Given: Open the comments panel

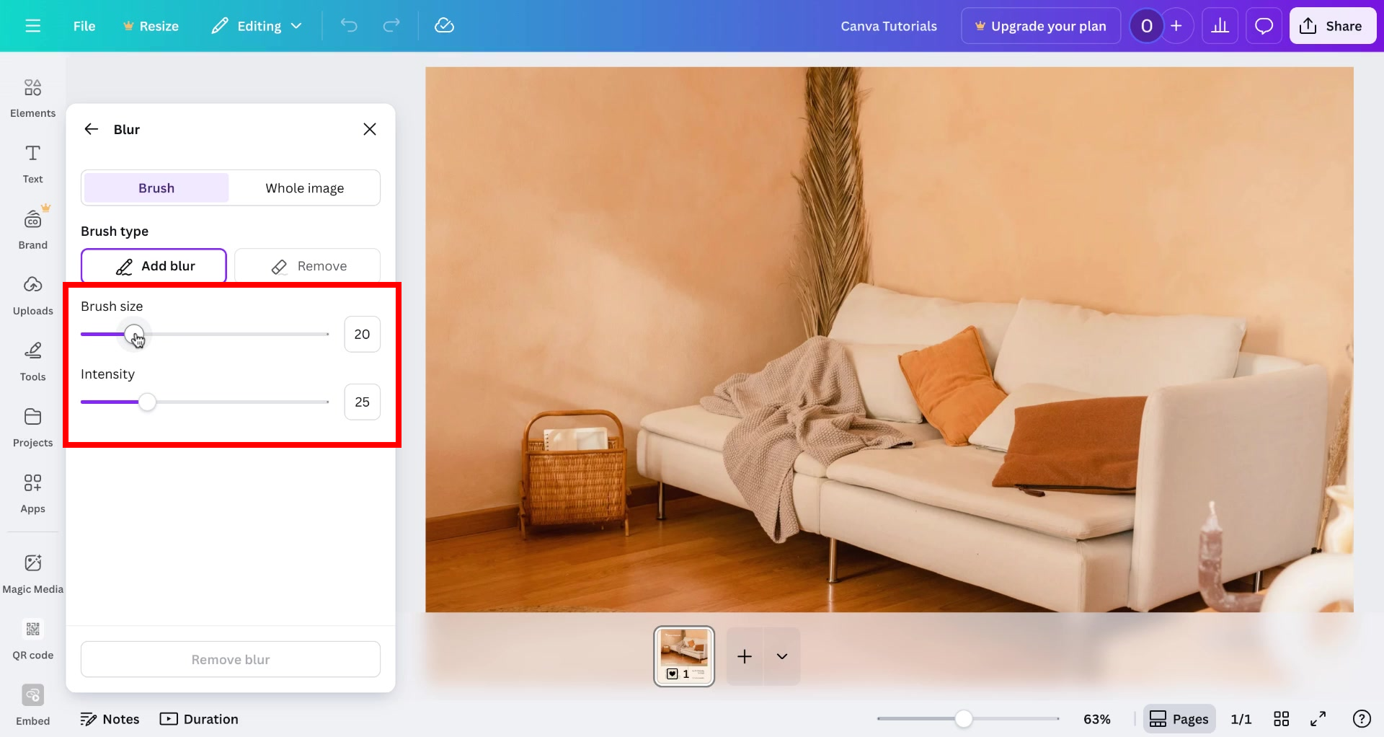Looking at the screenshot, I should click(1264, 25).
